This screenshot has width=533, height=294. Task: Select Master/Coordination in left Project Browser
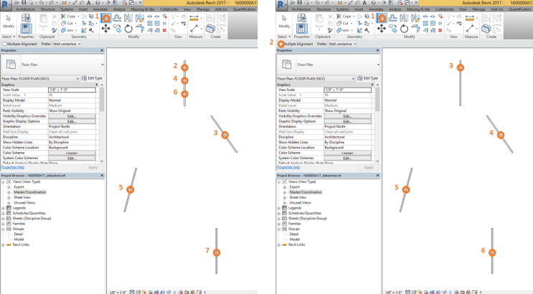pyautogui.click(x=30, y=192)
